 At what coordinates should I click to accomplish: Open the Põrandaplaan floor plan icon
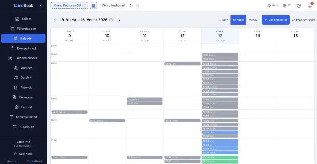(x=13, y=29)
